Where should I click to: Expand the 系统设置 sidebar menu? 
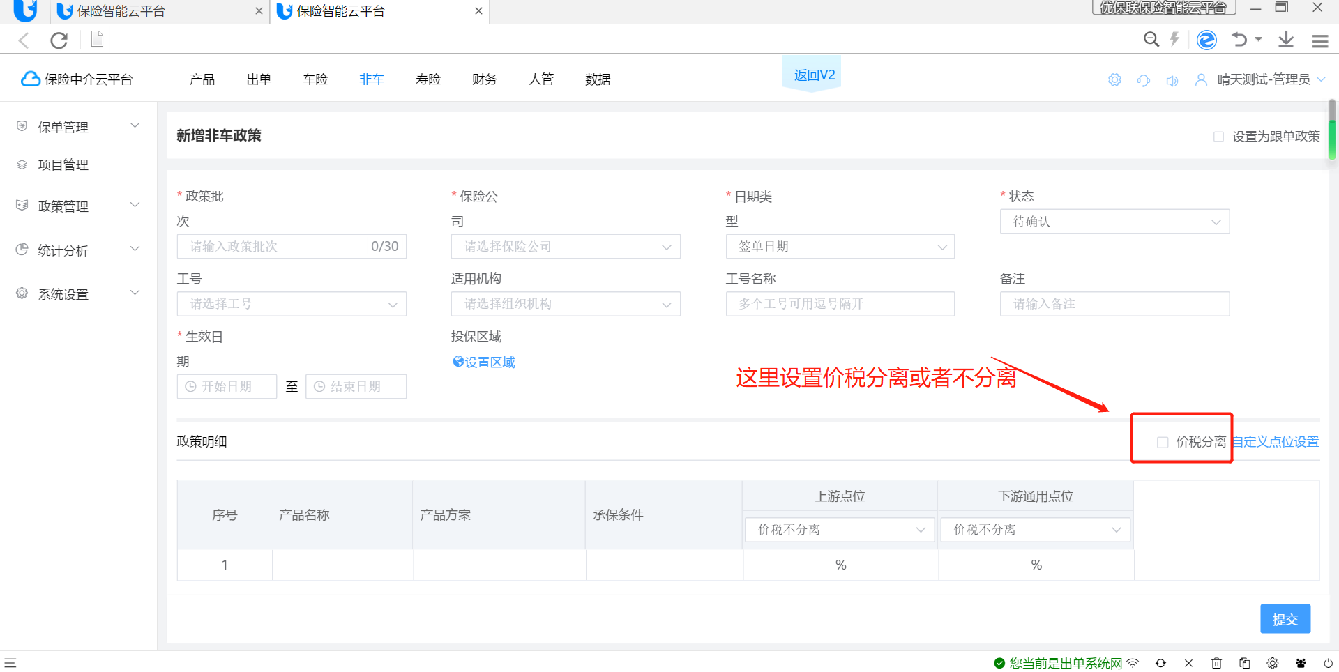(x=135, y=293)
